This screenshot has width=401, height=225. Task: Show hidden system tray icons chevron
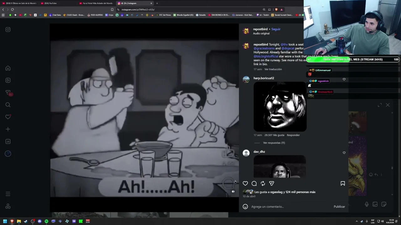click(357, 221)
